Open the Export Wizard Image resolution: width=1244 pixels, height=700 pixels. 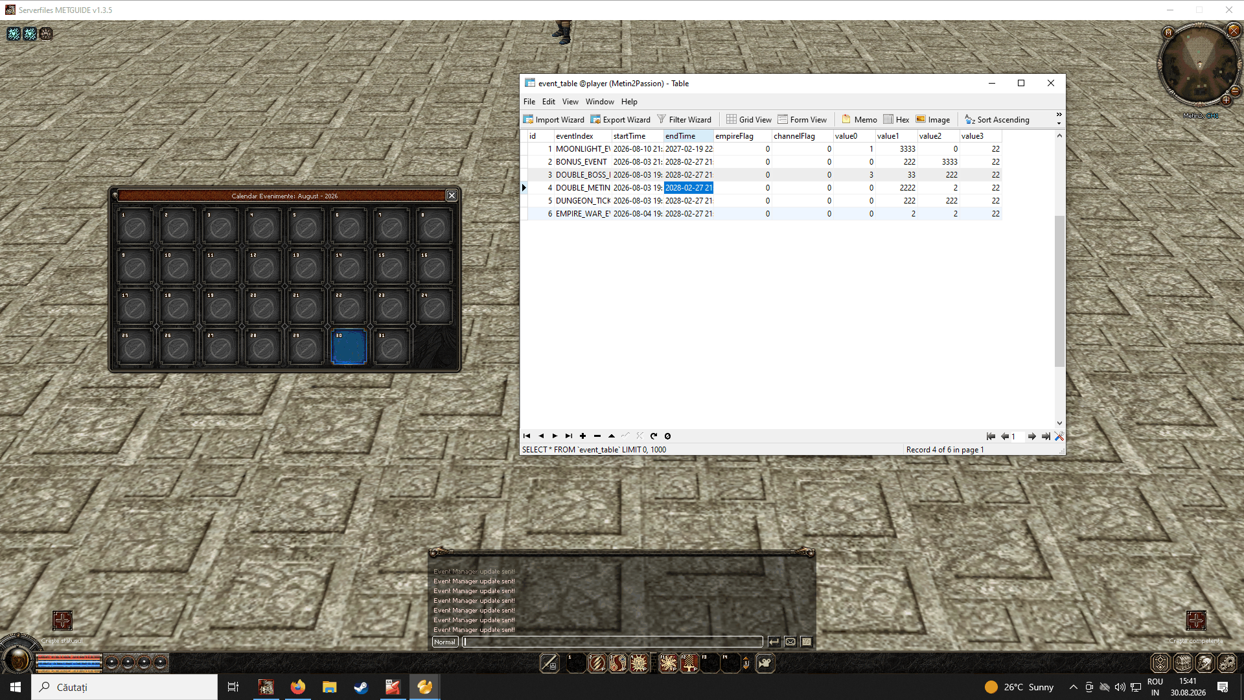tap(621, 119)
